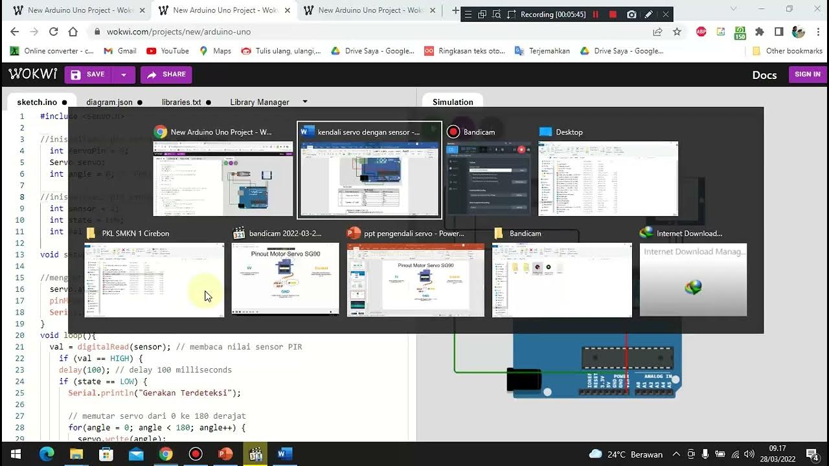Open PowerPoint from the taskbar

point(225,454)
